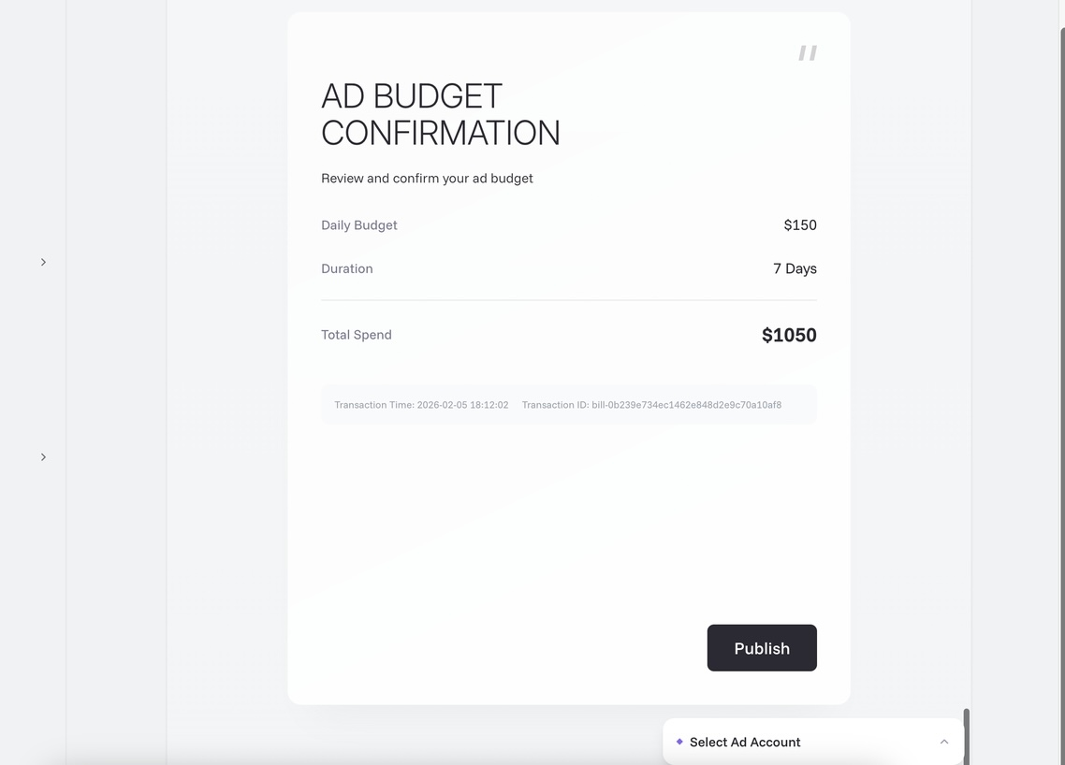Click the 7 Days duration value

click(795, 268)
